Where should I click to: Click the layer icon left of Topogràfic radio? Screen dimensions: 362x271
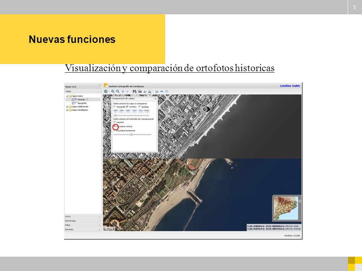73,103
